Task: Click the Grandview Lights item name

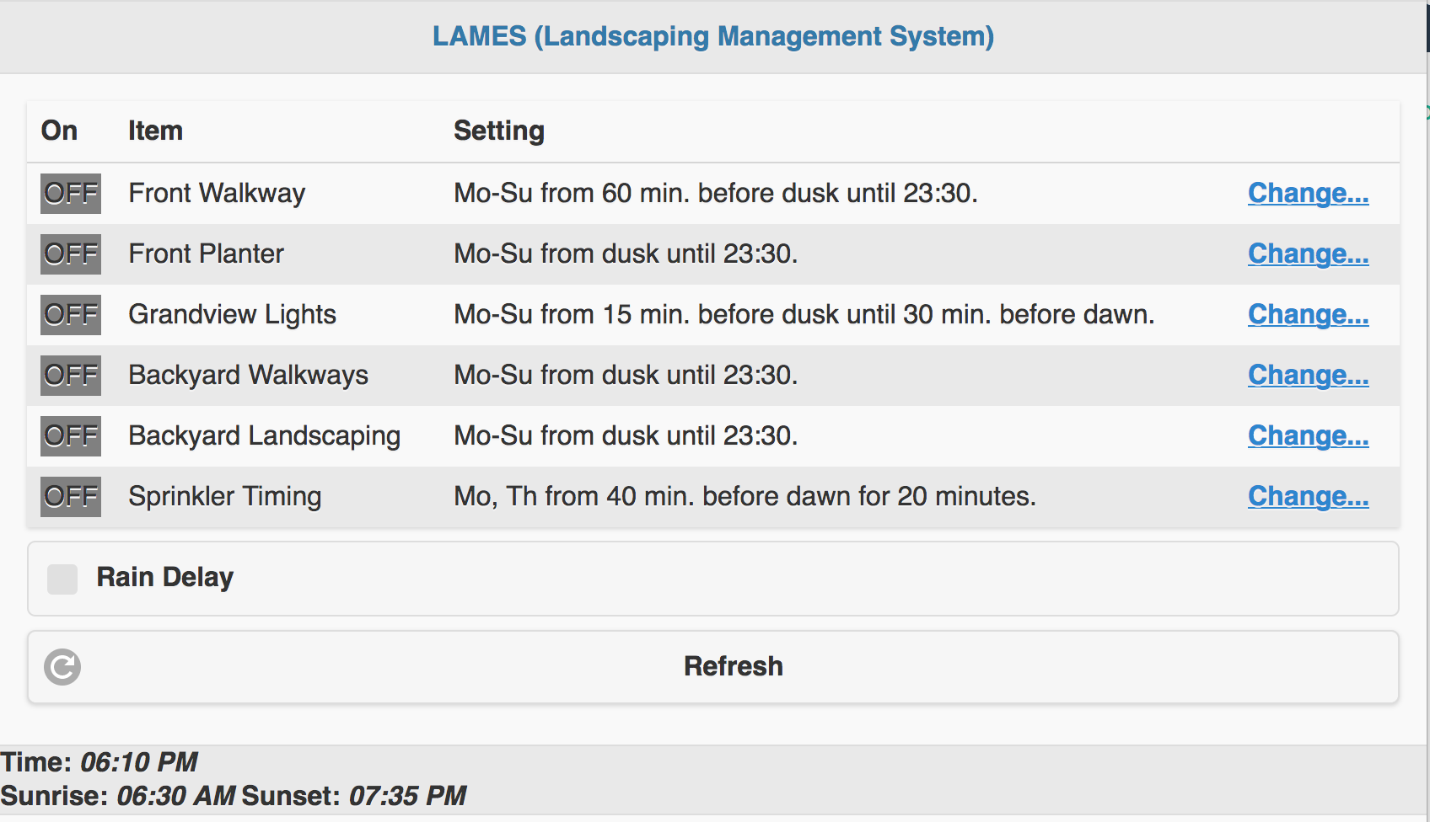Action: coord(233,314)
